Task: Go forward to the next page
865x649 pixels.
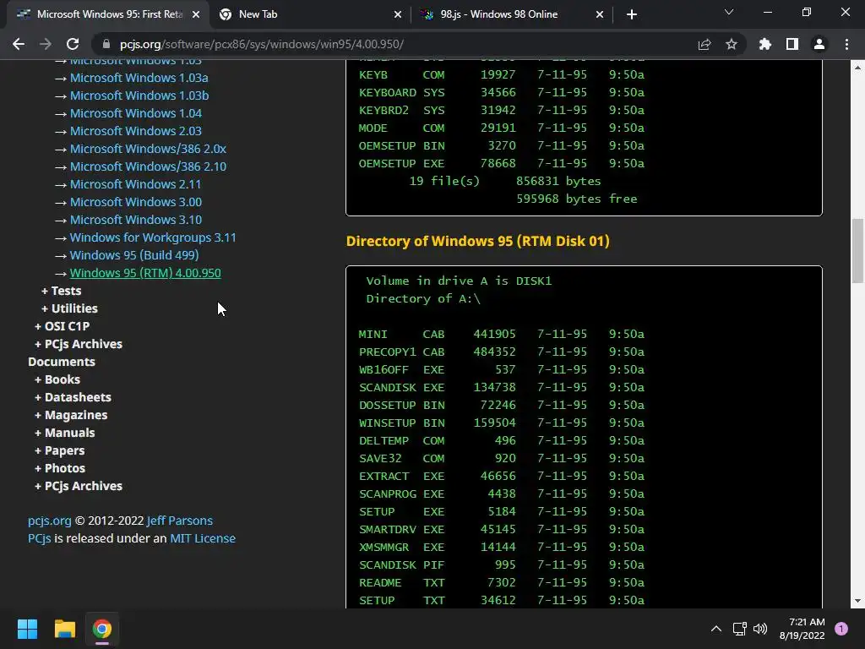Action: point(46,44)
